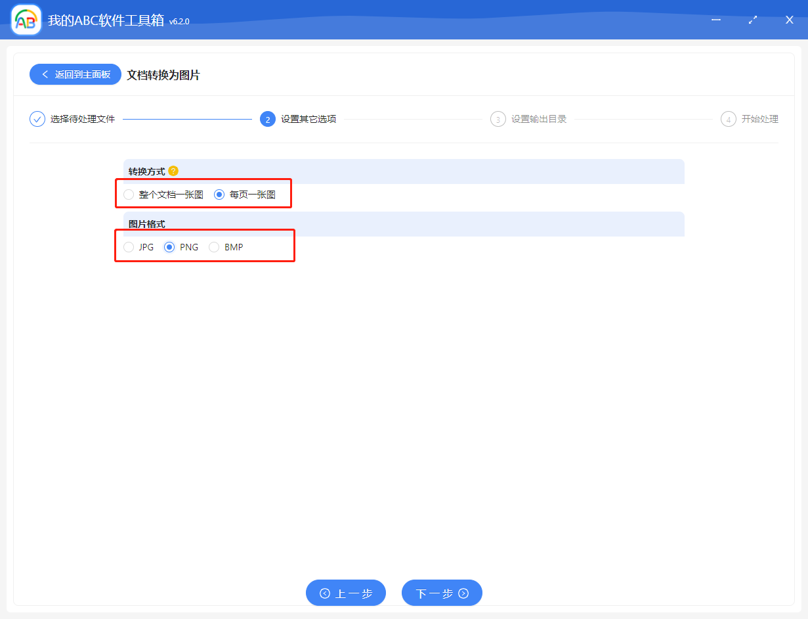The height and width of the screenshot is (619, 808).
Task: Click the 我的ABC软件工具箱 title text
Action: (x=106, y=20)
